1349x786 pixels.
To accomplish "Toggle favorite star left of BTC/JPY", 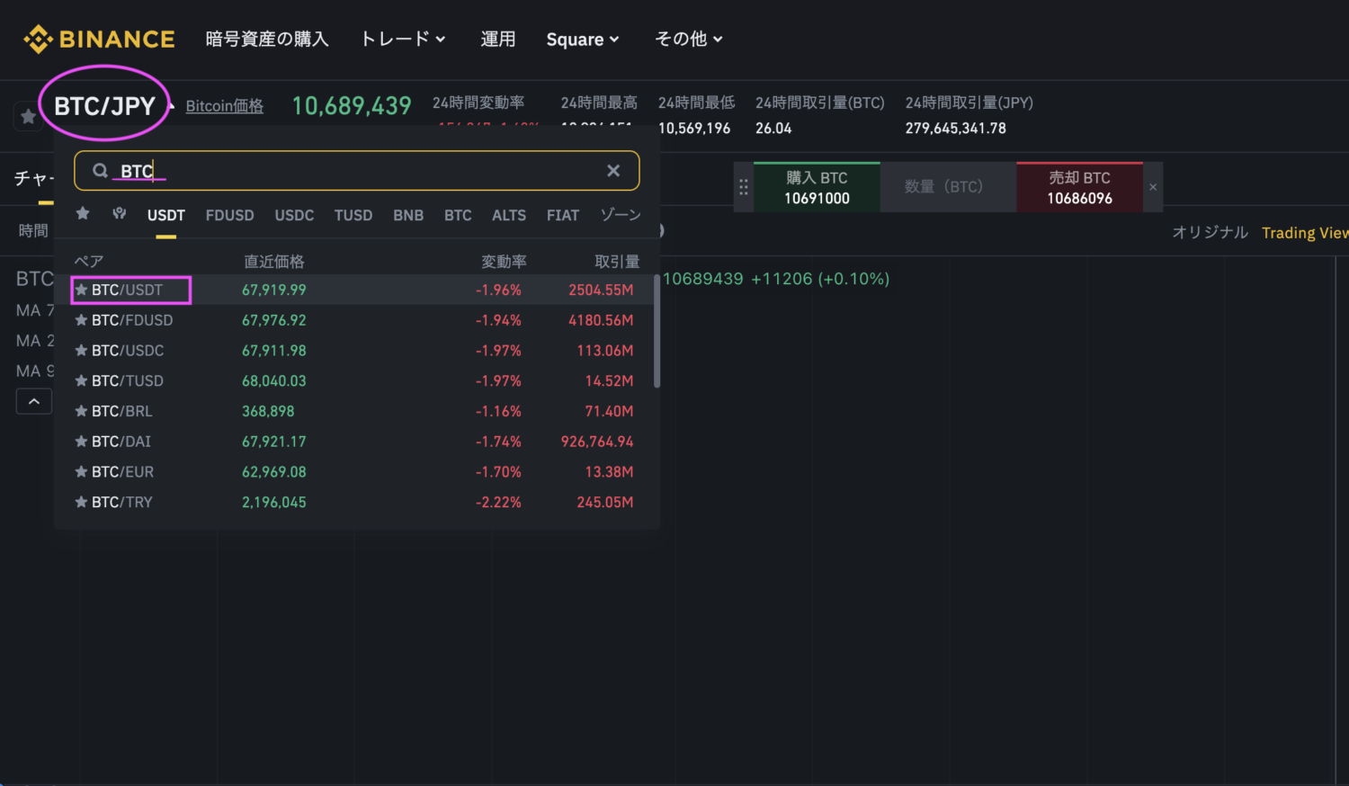I will pyautogui.click(x=29, y=116).
